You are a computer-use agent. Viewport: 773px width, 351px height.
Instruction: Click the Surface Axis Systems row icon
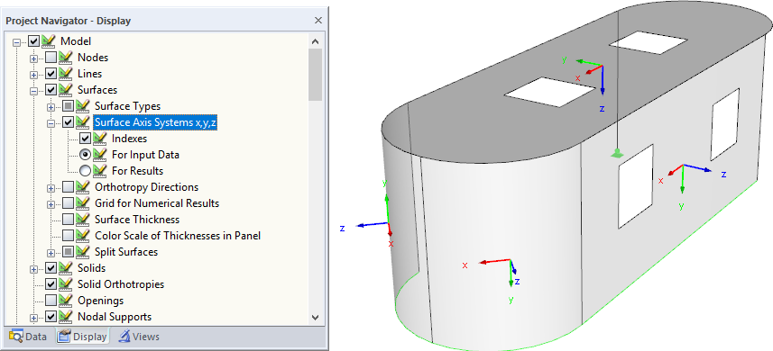click(x=83, y=122)
